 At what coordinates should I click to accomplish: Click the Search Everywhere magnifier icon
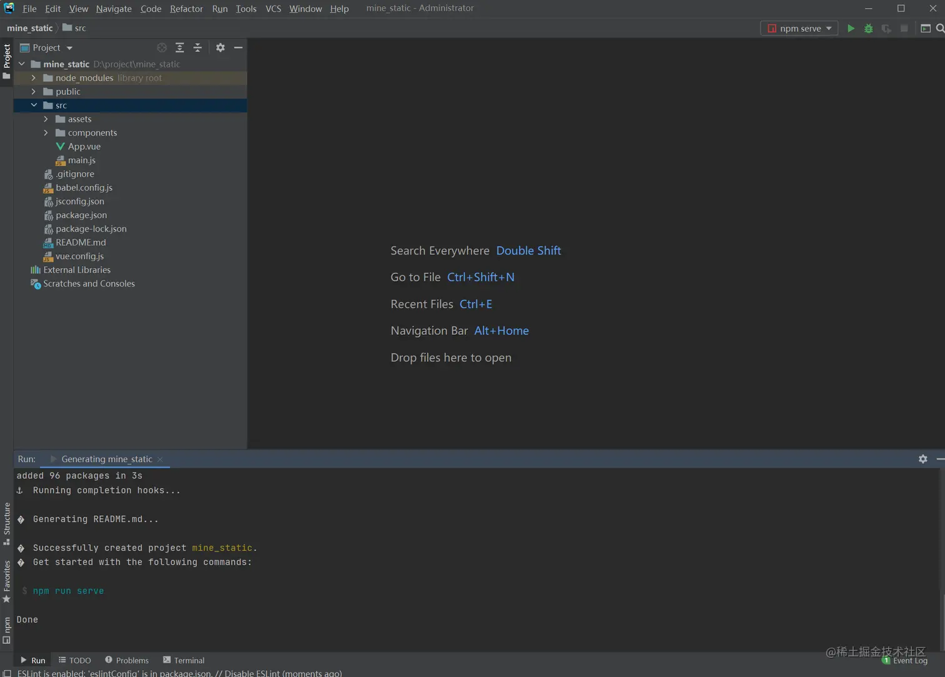pos(940,28)
